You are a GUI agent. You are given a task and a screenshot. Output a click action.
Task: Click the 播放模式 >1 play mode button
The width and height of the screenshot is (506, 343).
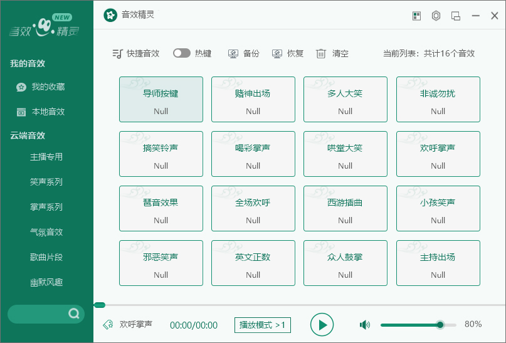[262, 325]
